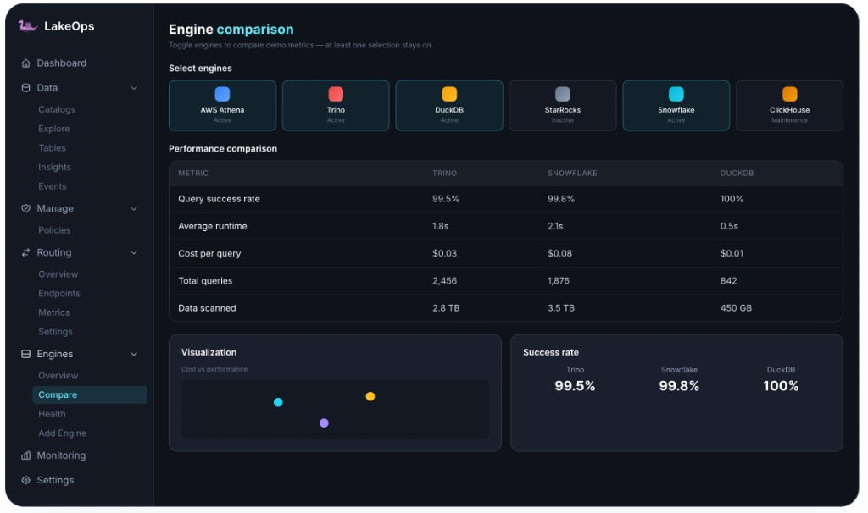Open the Monitoring section
Image resolution: width=868 pixels, height=513 pixels.
61,455
